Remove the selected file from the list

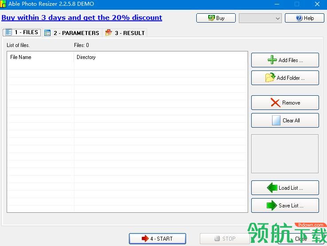point(285,103)
